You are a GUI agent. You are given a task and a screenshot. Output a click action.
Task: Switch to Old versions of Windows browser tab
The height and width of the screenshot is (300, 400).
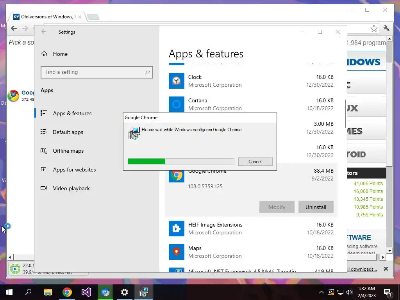(x=47, y=17)
